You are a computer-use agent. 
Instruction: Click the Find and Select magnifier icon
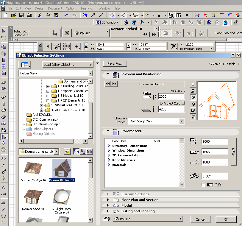click(85, 15)
